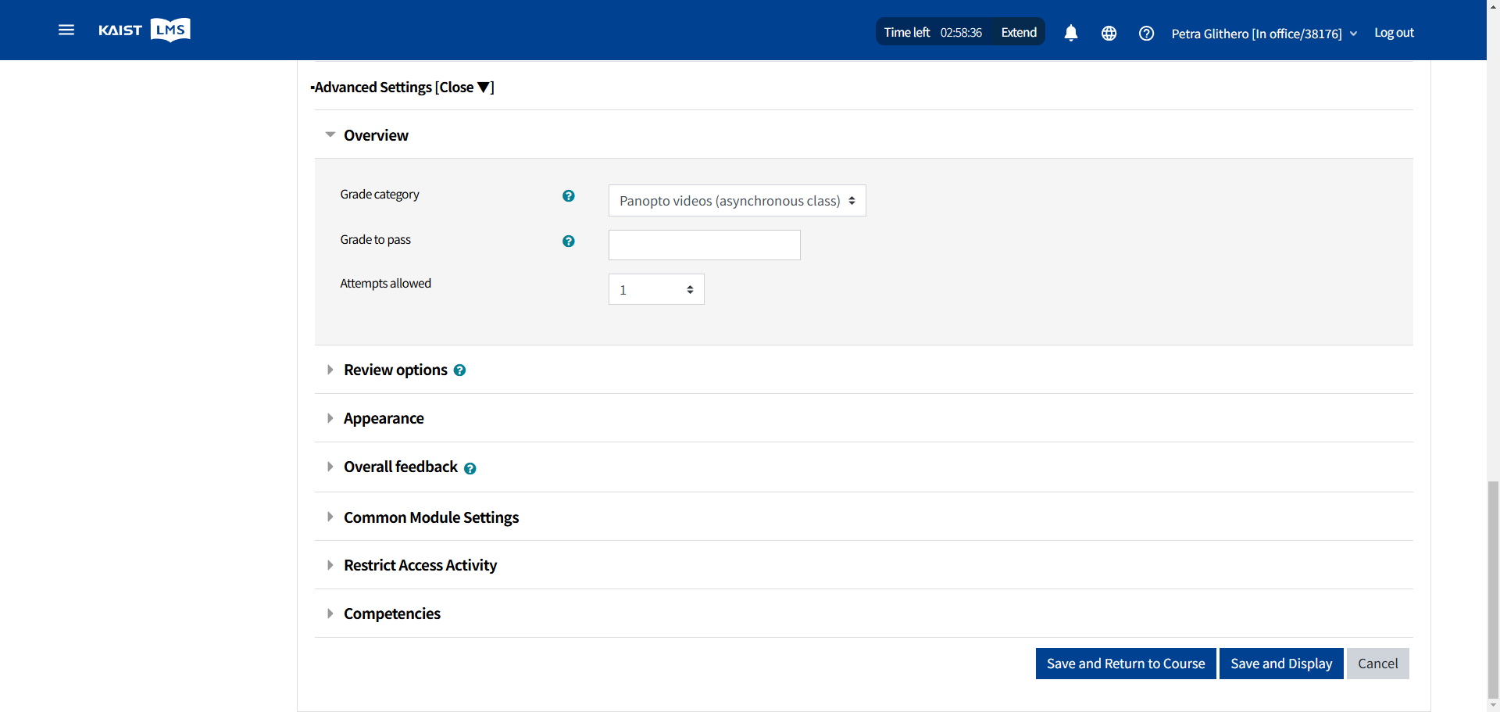Expand the Common Module Settings section
The width and height of the screenshot is (1500, 712).
click(430, 517)
